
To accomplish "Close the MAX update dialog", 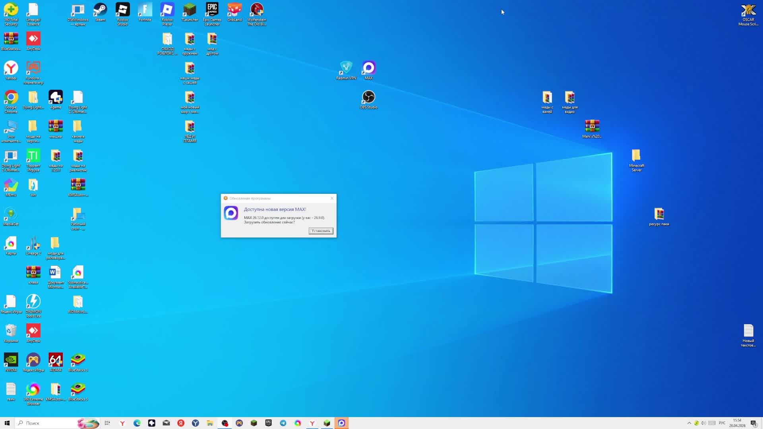I will tap(332, 198).
